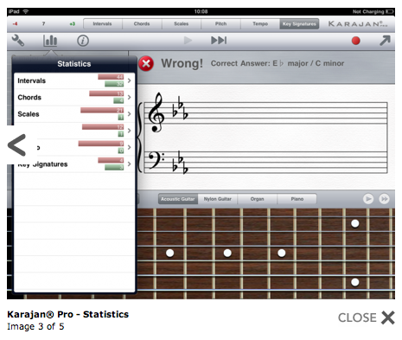Image resolution: width=402 pixels, height=340 pixels.
Task: Open the wrench settings tool
Action: [x=17, y=41]
